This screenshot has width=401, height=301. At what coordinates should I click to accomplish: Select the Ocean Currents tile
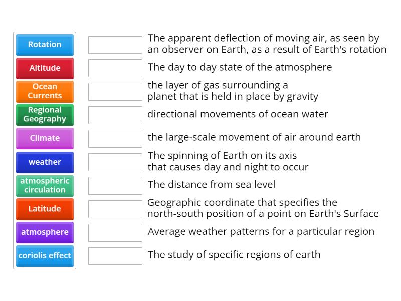45,91
